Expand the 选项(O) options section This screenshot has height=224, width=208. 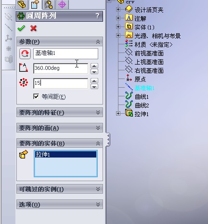60,204
